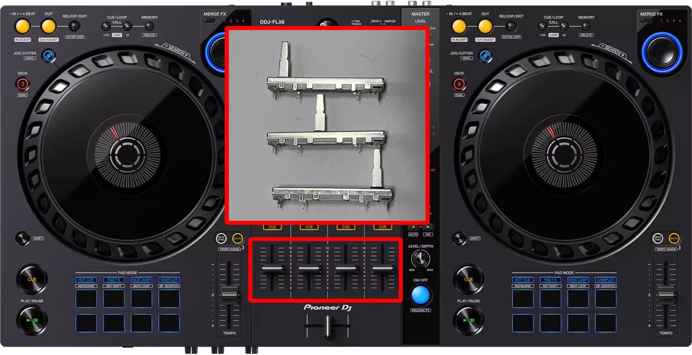Select right deck MERGE FX select button
The image size is (692, 355).
(646, 20)
